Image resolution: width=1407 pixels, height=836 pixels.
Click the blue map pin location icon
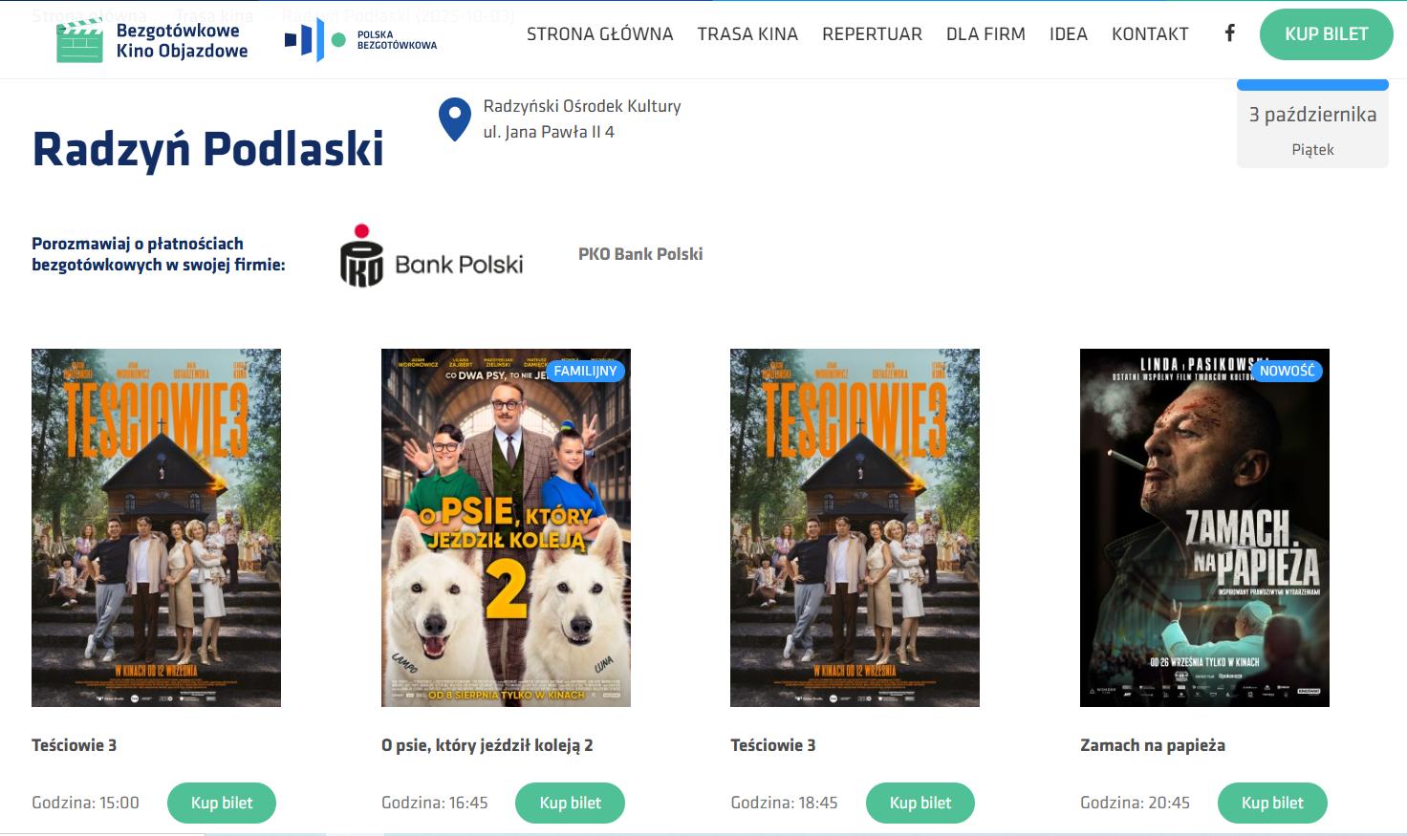pyautogui.click(x=454, y=119)
